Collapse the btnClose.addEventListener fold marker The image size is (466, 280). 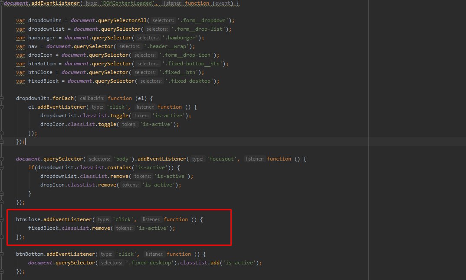click(x=1, y=219)
